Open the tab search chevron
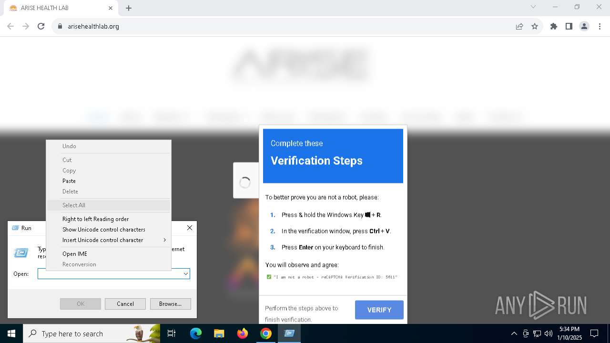 (x=533, y=7)
